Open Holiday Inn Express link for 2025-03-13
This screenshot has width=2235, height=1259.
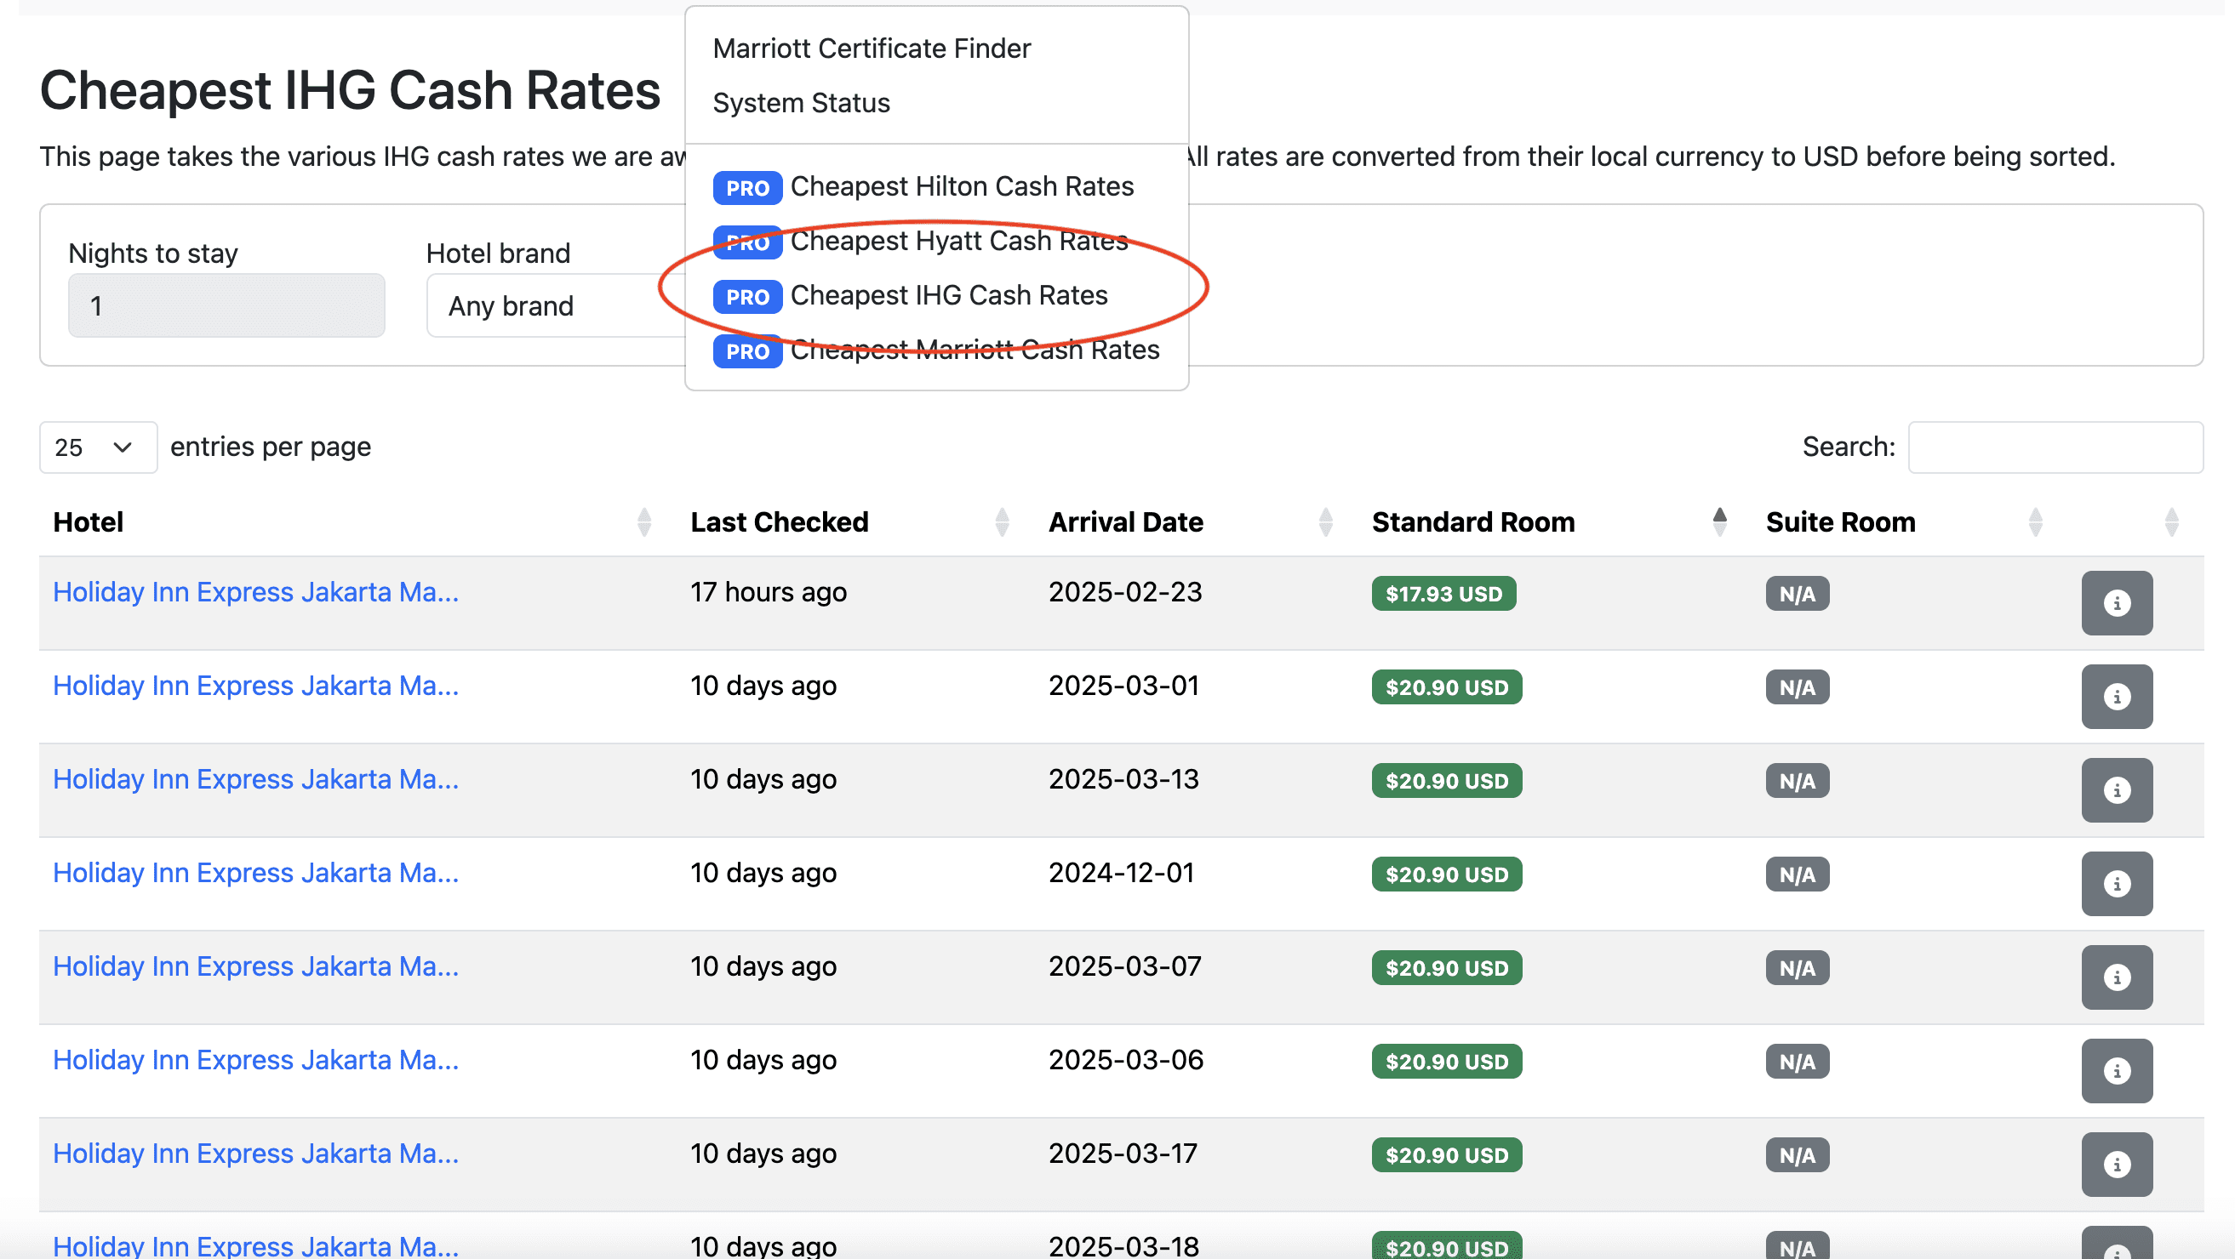click(256, 779)
